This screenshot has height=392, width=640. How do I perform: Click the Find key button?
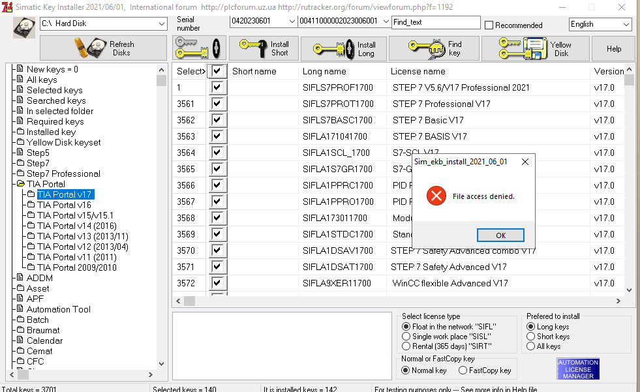[x=434, y=49]
